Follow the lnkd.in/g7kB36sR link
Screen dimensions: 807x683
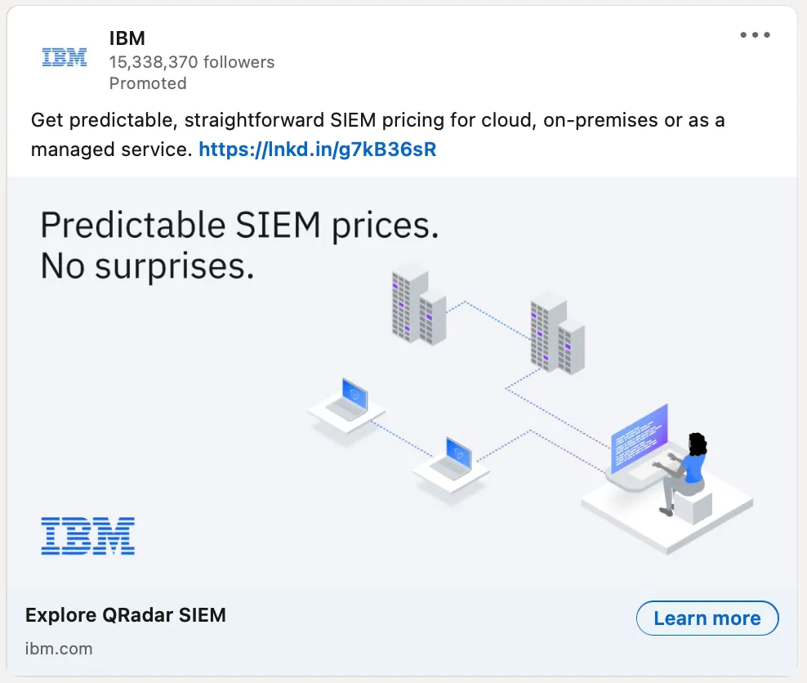(x=318, y=150)
